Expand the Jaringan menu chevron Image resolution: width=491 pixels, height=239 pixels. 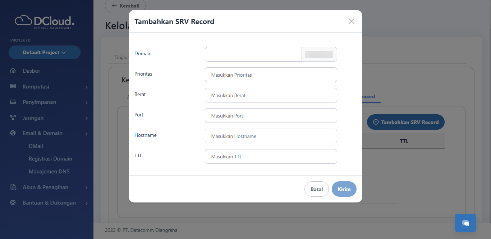[x=87, y=118]
